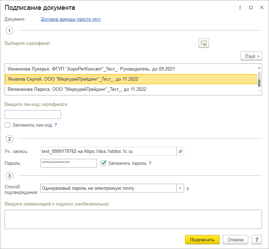269x249 pixels.
Task: Expand the Способ подтверждения dropdown
Action: (180, 188)
